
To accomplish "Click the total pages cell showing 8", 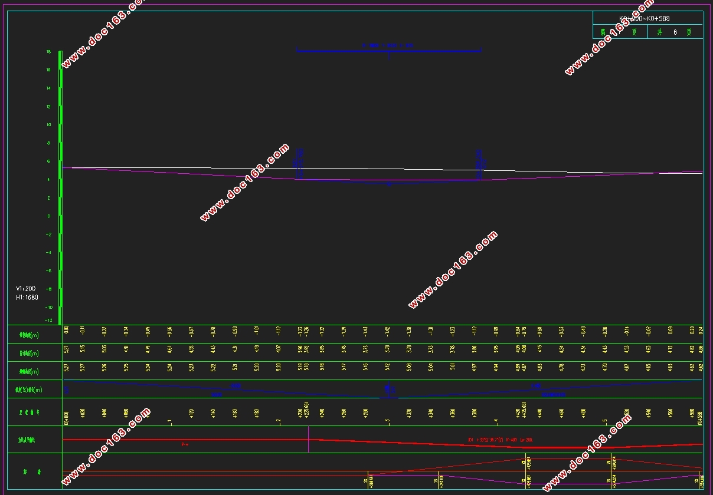I will coord(675,32).
